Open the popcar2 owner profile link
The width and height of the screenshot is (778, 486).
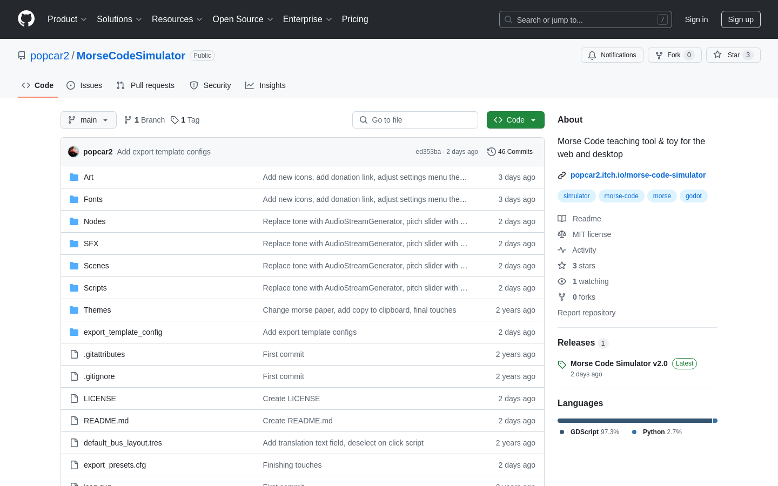(x=50, y=56)
